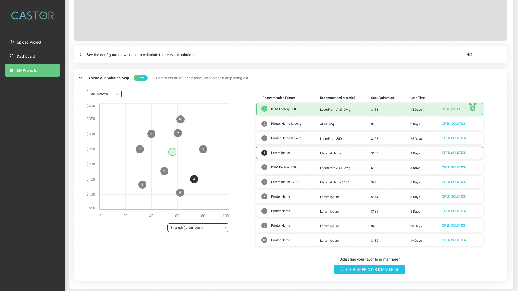Open solution for row 4 Lorem Ipsum
518x291 pixels.
(x=454, y=153)
